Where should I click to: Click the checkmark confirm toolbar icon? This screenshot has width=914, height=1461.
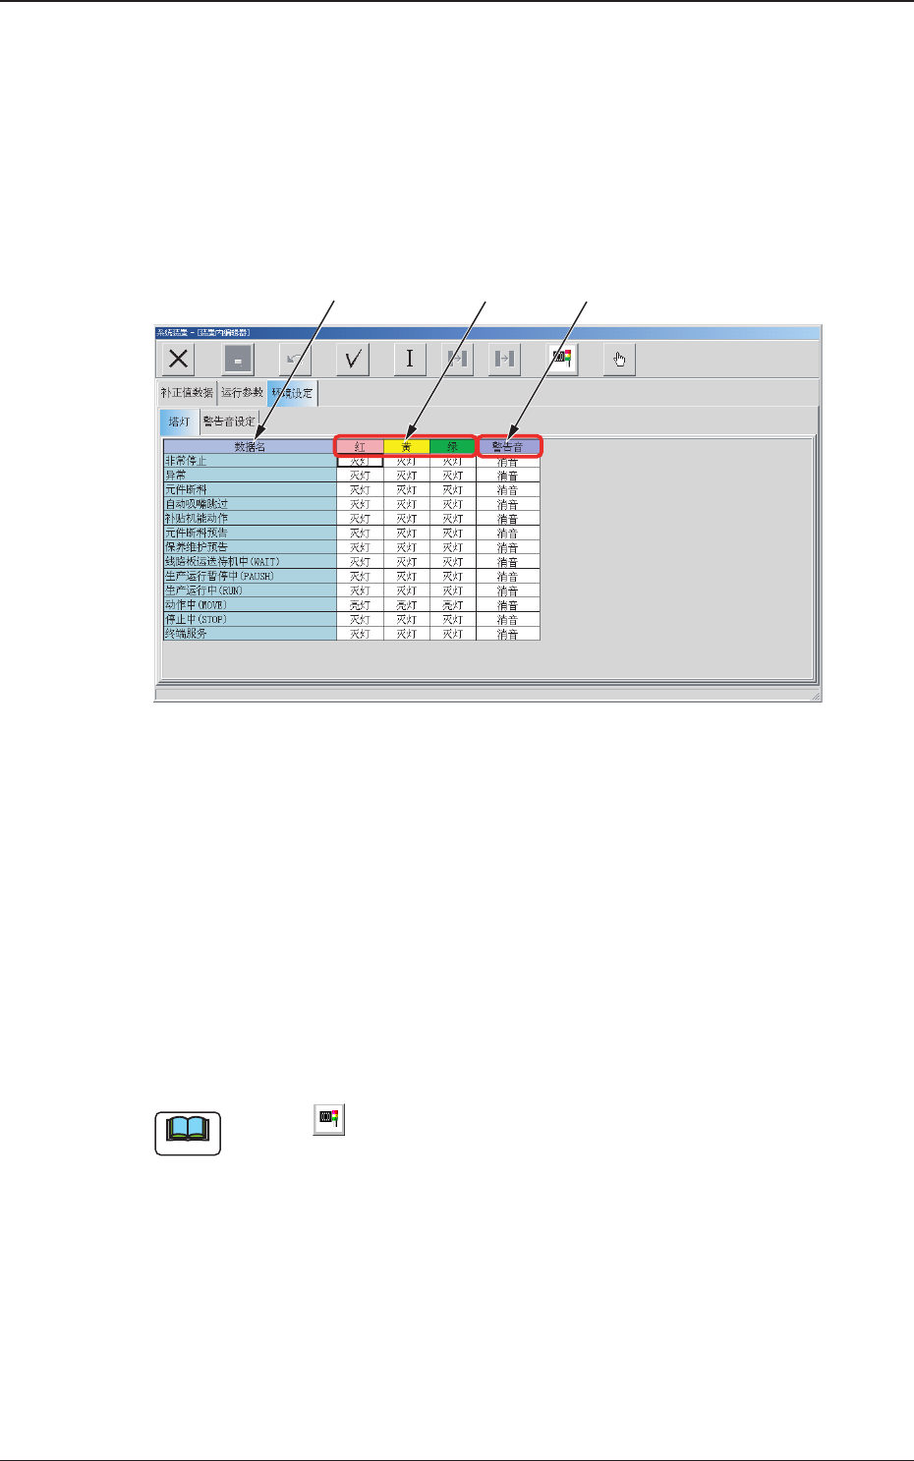(352, 359)
